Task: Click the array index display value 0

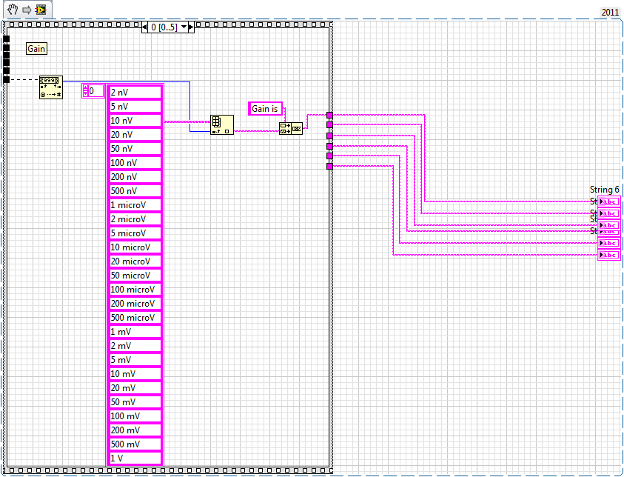Action: coord(96,90)
